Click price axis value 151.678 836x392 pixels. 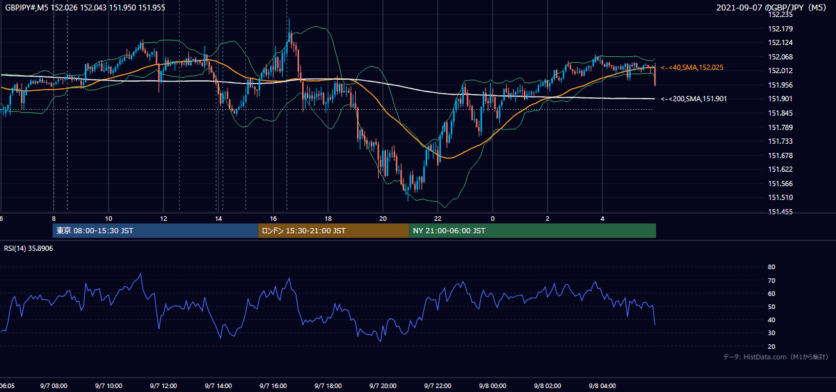point(780,155)
